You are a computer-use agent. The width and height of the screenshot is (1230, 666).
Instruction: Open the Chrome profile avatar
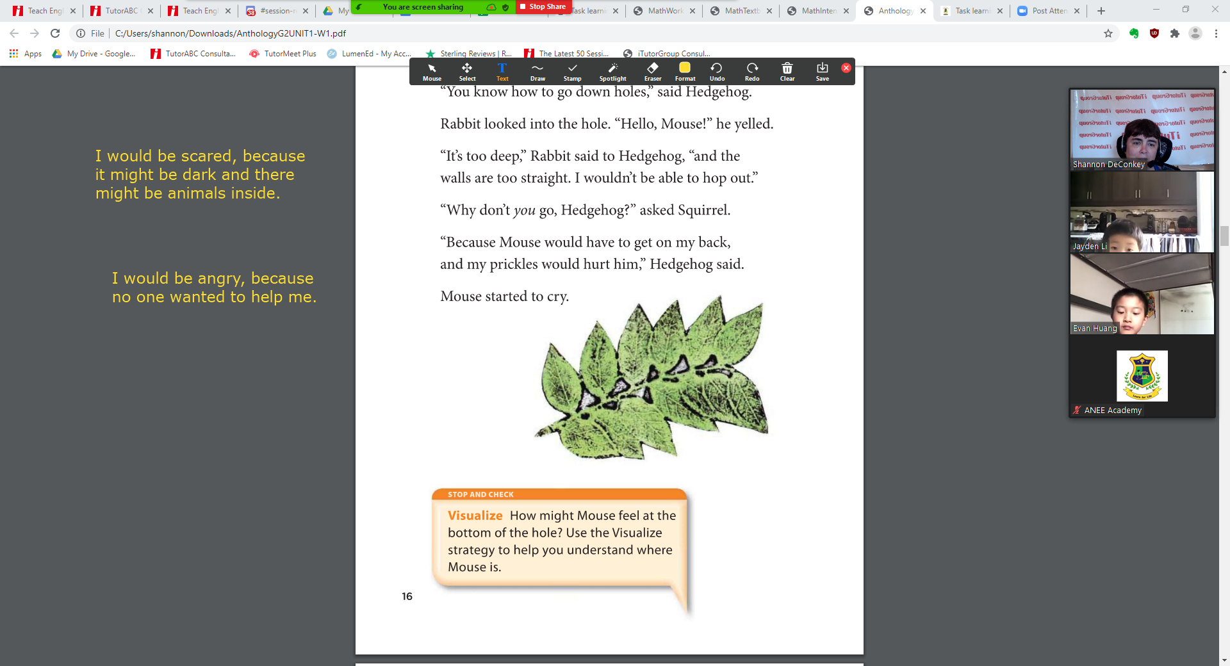point(1195,33)
